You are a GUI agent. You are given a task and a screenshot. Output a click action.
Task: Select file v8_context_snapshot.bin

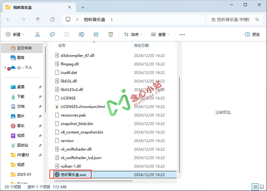coord(82,132)
